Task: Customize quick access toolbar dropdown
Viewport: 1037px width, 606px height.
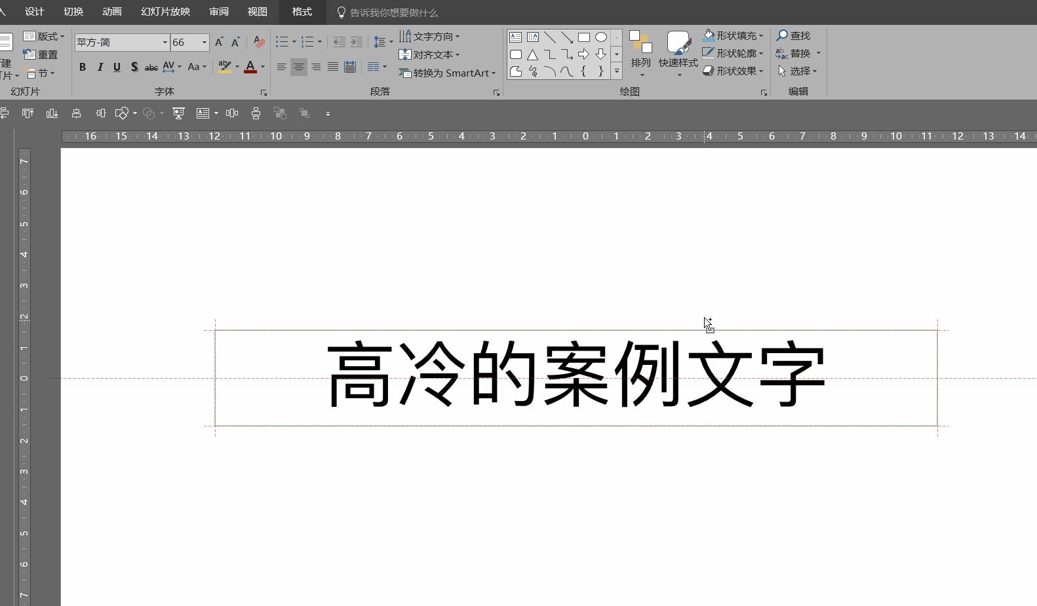Action: point(328,113)
